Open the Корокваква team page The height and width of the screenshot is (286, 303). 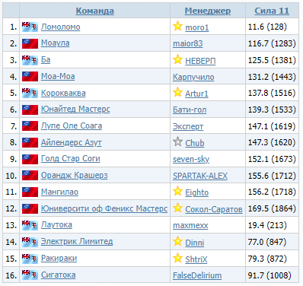[x=63, y=93]
